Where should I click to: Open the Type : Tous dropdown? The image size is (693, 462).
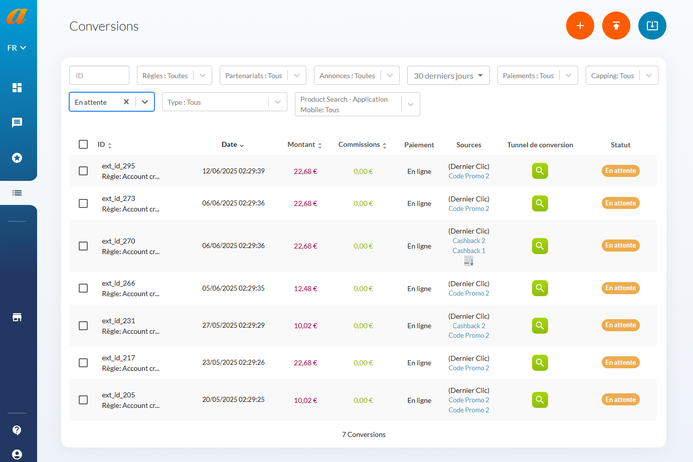(225, 102)
